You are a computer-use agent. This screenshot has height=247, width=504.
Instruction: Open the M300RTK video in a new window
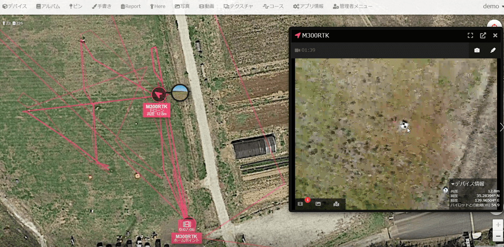(483, 35)
